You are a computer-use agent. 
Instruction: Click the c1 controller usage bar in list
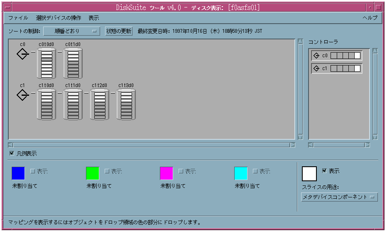tap(345, 68)
